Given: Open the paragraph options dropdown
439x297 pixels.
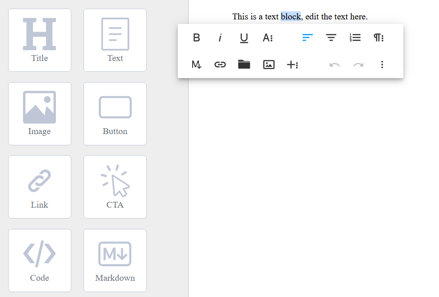Looking at the screenshot, I should (379, 37).
